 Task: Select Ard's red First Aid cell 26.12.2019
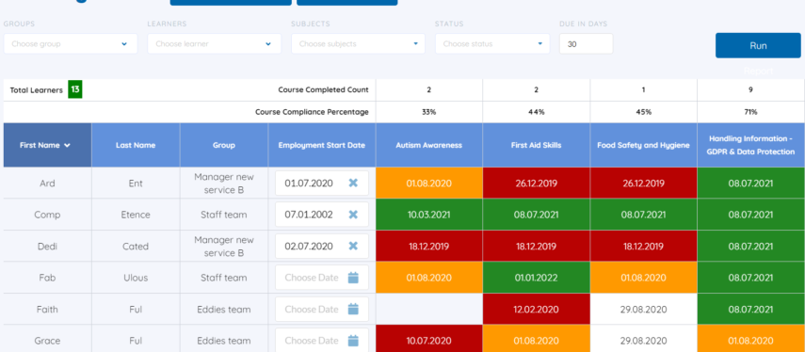pos(537,184)
